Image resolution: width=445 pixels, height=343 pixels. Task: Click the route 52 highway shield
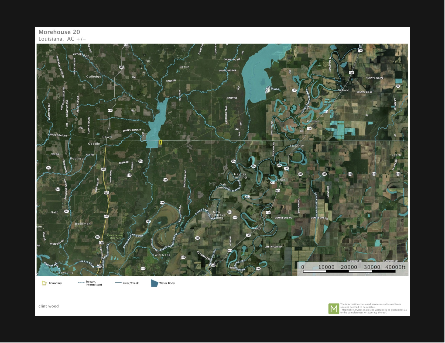click(x=398, y=86)
